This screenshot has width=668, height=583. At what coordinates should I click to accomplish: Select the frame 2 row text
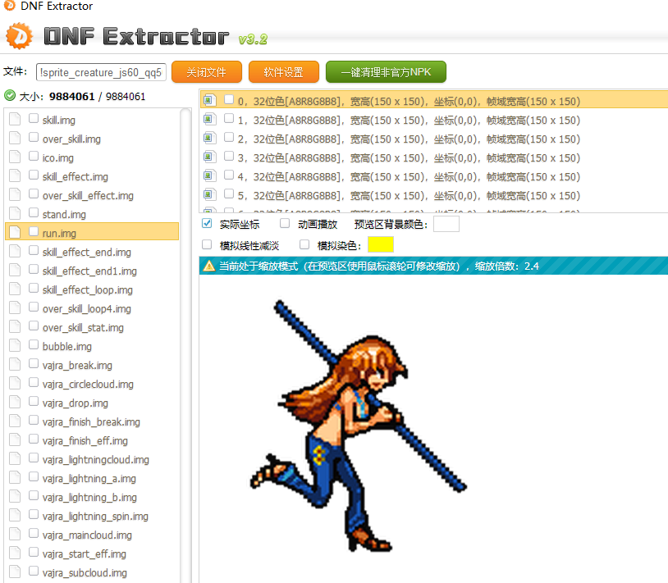pos(409,139)
